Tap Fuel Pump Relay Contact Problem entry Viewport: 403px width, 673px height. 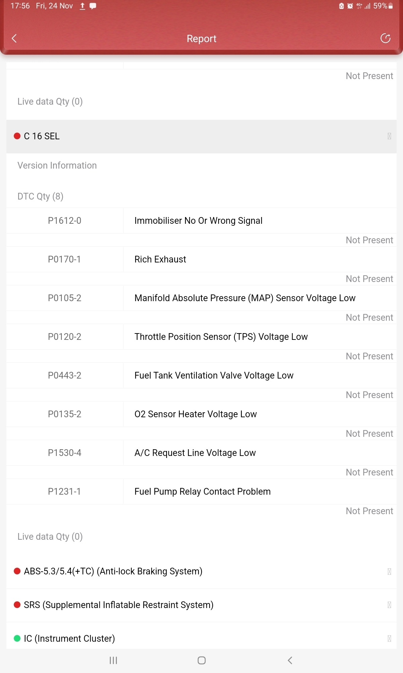(x=203, y=492)
